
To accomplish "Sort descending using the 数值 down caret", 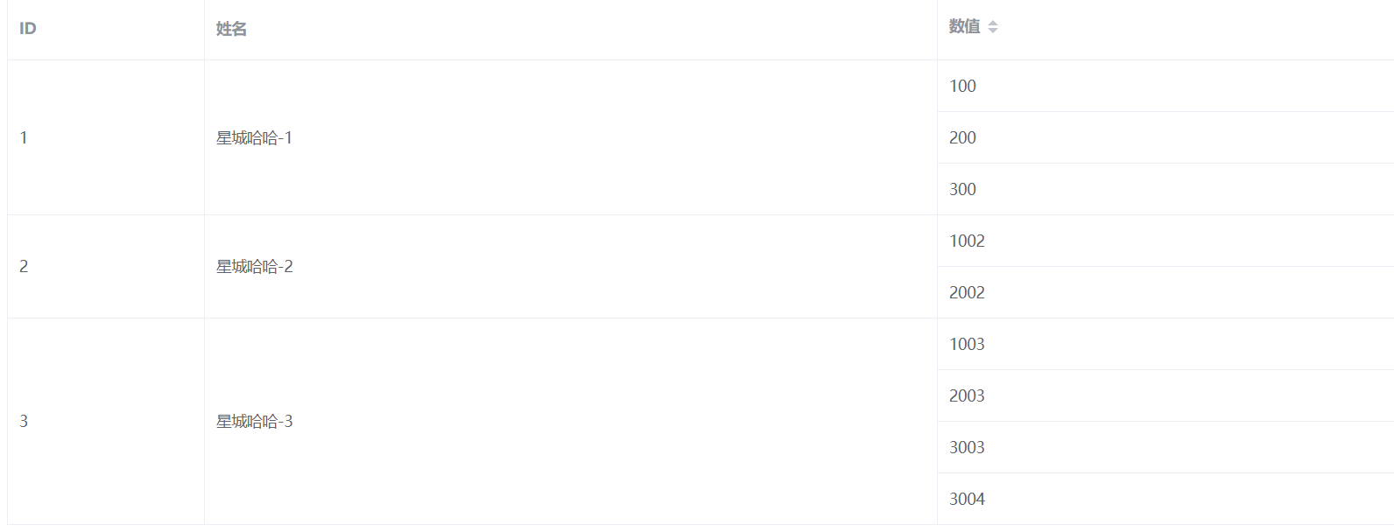I will pos(993,31).
